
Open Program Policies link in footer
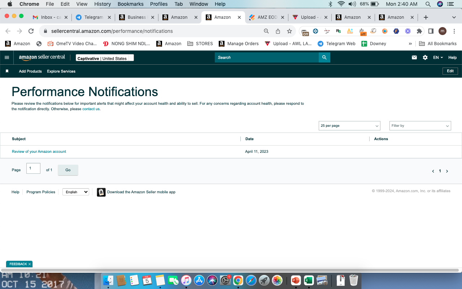[41, 192]
